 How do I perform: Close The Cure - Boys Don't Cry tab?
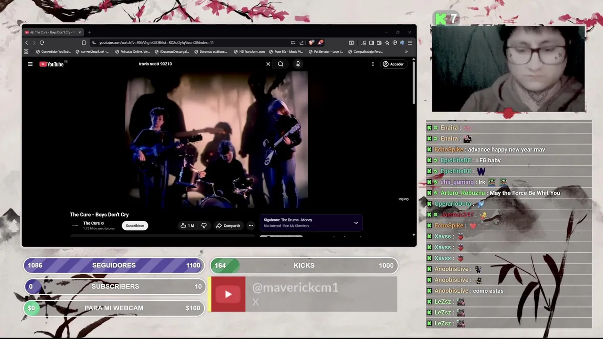pyautogui.click(x=80, y=32)
